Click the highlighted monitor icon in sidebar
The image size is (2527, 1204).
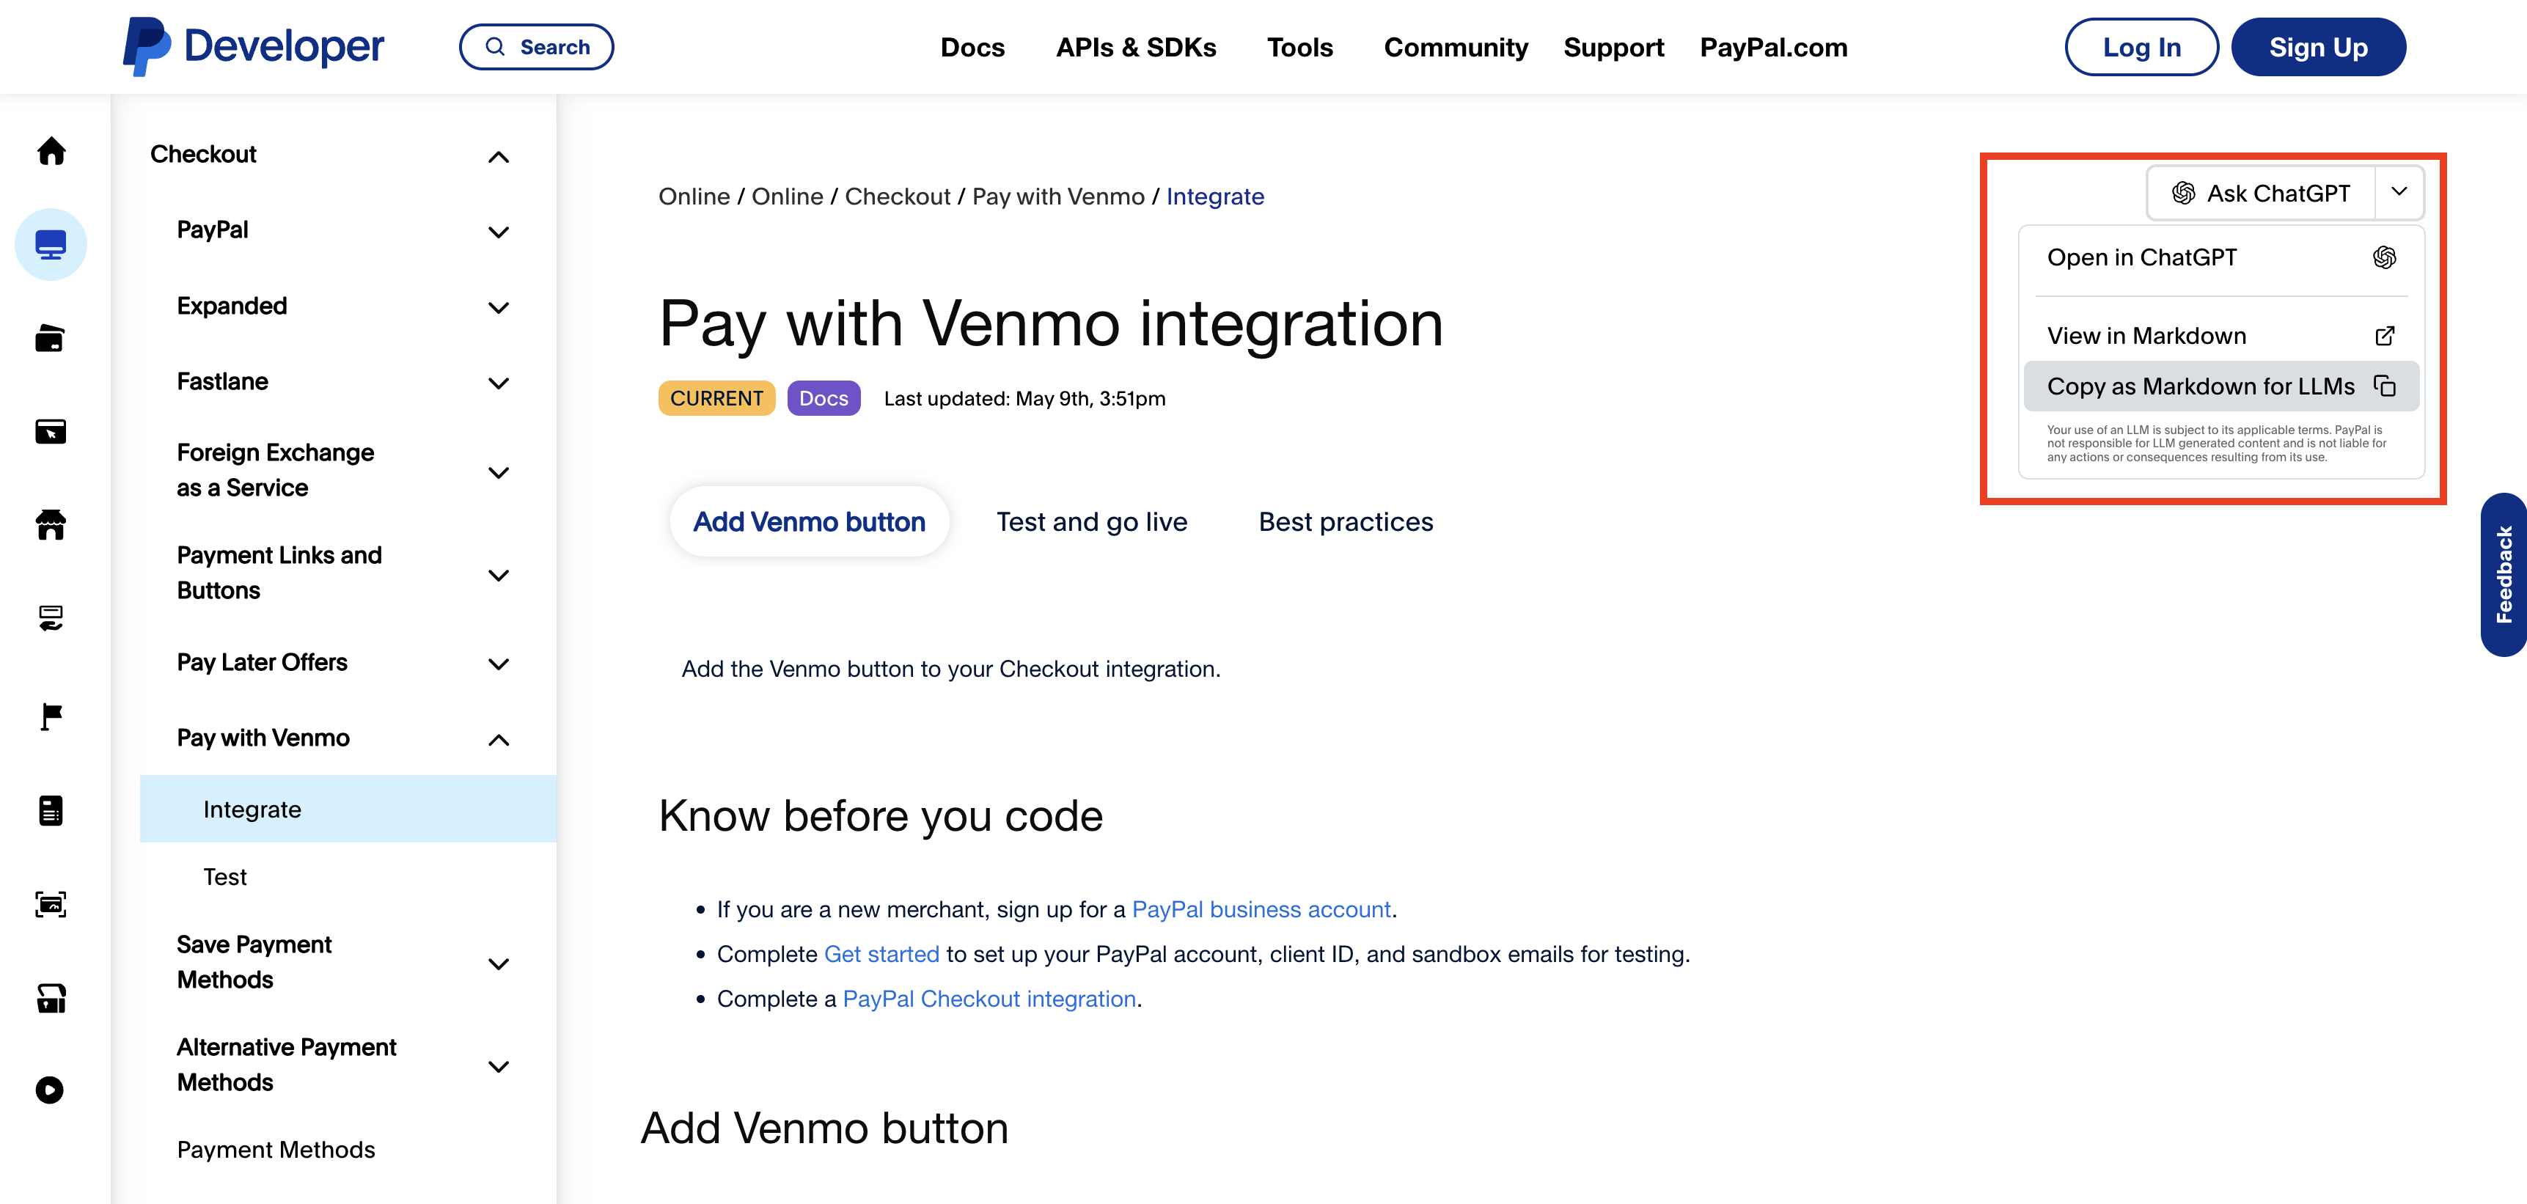(51, 244)
